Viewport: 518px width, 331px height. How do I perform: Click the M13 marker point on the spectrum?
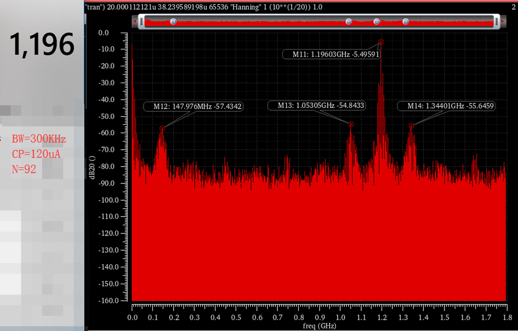click(351, 124)
